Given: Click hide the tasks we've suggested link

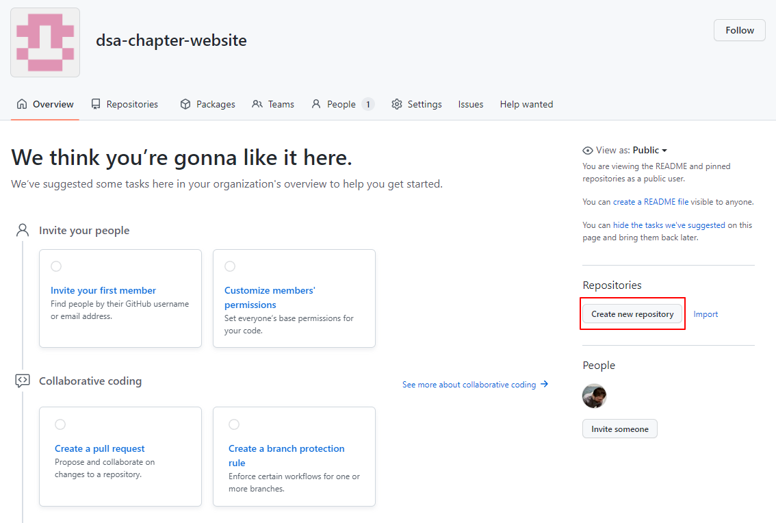Looking at the screenshot, I should [669, 225].
